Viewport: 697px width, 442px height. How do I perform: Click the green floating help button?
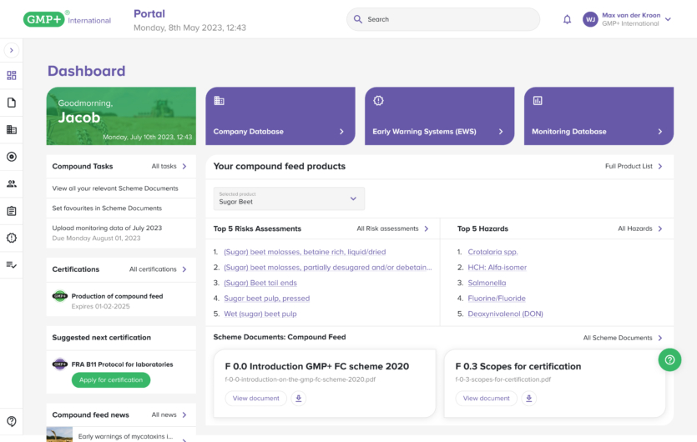(x=669, y=359)
